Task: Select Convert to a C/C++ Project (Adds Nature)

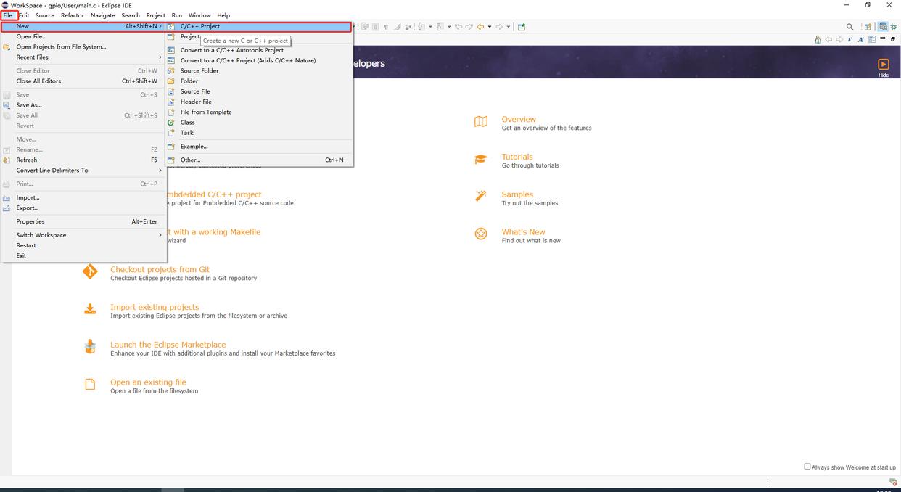Action: (259, 60)
